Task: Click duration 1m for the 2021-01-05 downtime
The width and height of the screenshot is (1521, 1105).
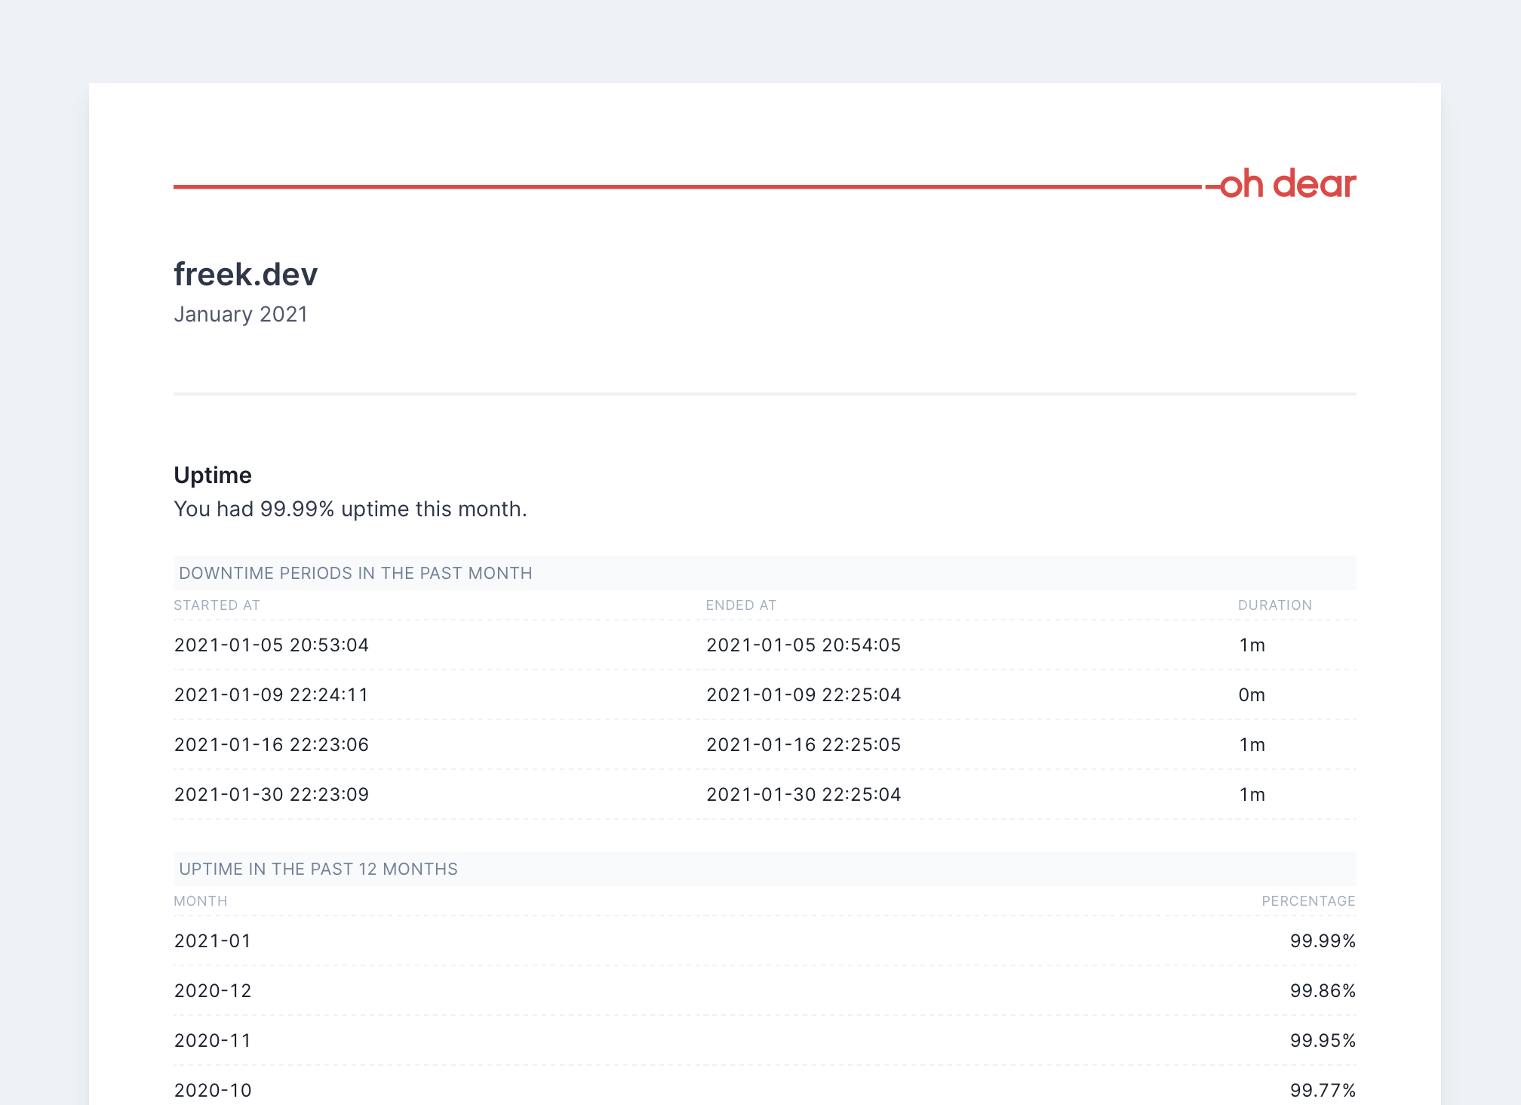Action: pyautogui.click(x=1252, y=645)
